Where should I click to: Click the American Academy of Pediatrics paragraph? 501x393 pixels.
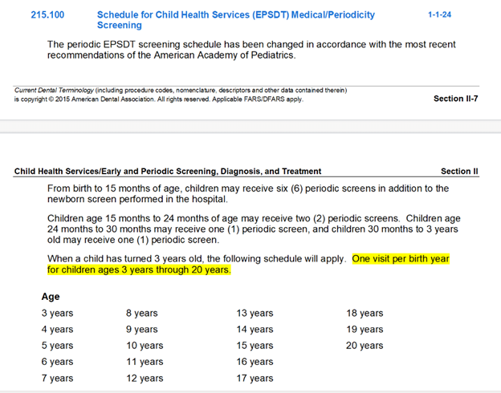[x=252, y=50]
